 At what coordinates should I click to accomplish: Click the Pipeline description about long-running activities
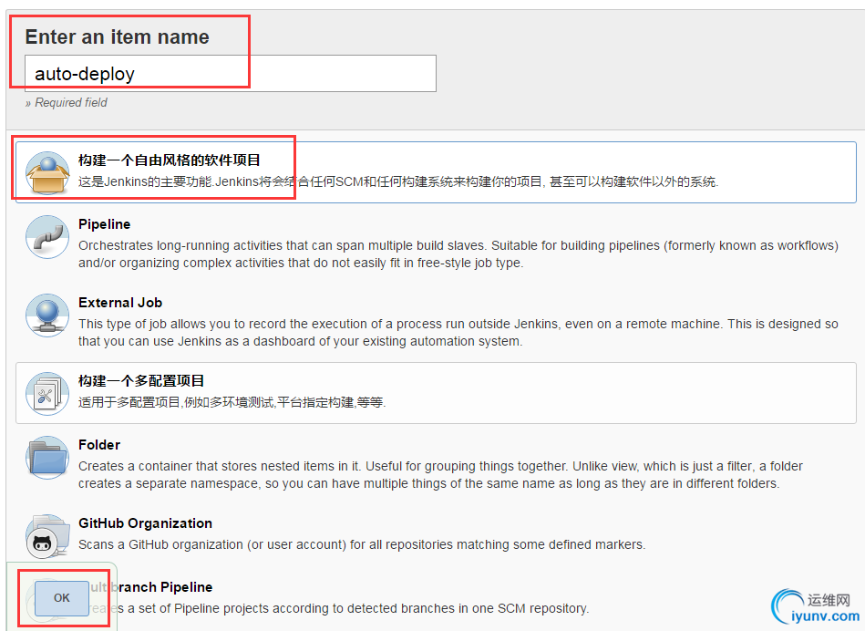pos(458,253)
